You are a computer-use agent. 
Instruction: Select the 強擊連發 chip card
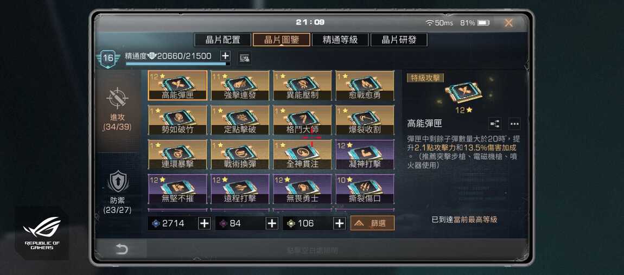click(x=240, y=86)
